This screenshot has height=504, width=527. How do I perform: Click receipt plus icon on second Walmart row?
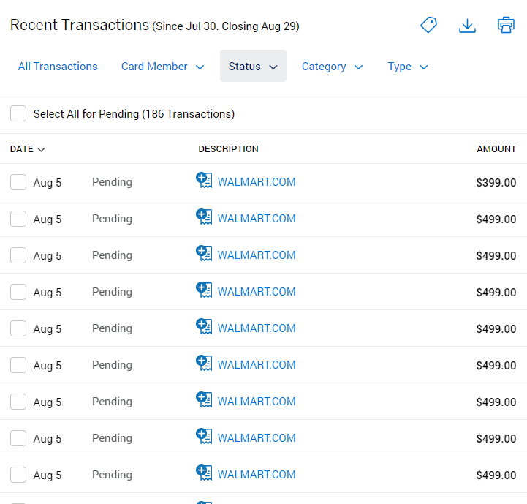click(x=204, y=217)
